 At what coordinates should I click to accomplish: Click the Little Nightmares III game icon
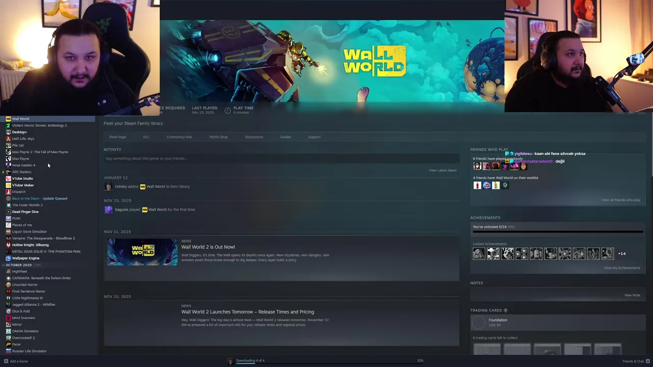pos(8,298)
